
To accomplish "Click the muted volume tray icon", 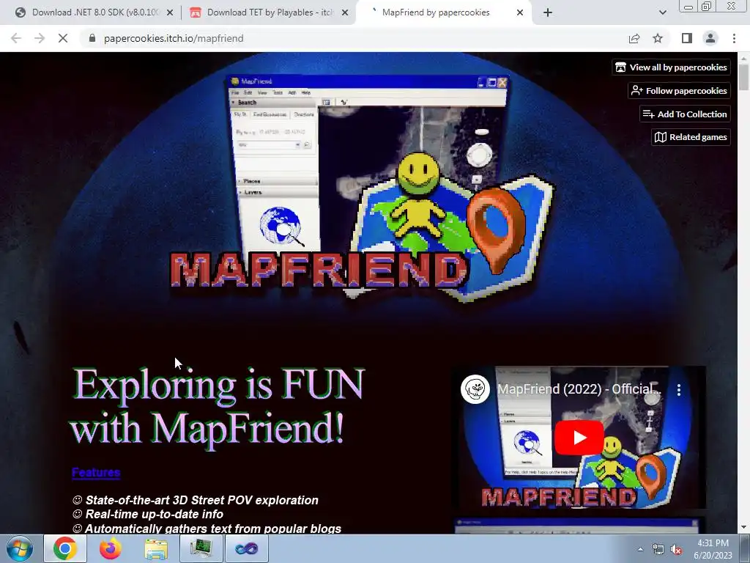I will coord(676,550).
